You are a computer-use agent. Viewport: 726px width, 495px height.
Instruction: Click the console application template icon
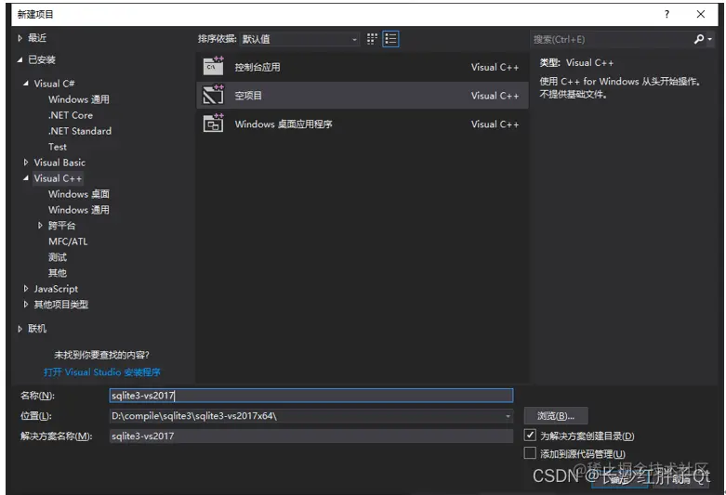(x=214, y=66)
